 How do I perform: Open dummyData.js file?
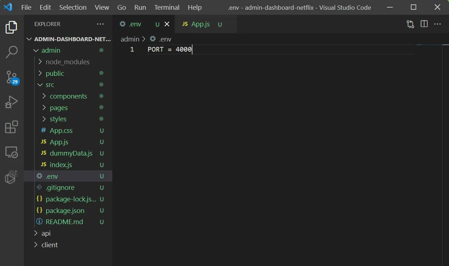pyautogui.click(x=68, y=153)
